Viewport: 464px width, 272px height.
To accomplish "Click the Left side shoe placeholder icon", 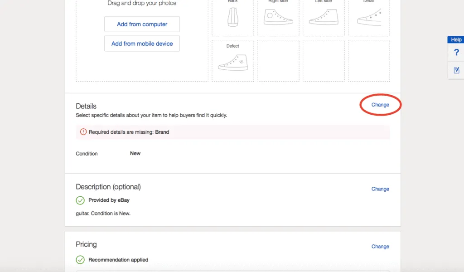I will click(324, 16).
